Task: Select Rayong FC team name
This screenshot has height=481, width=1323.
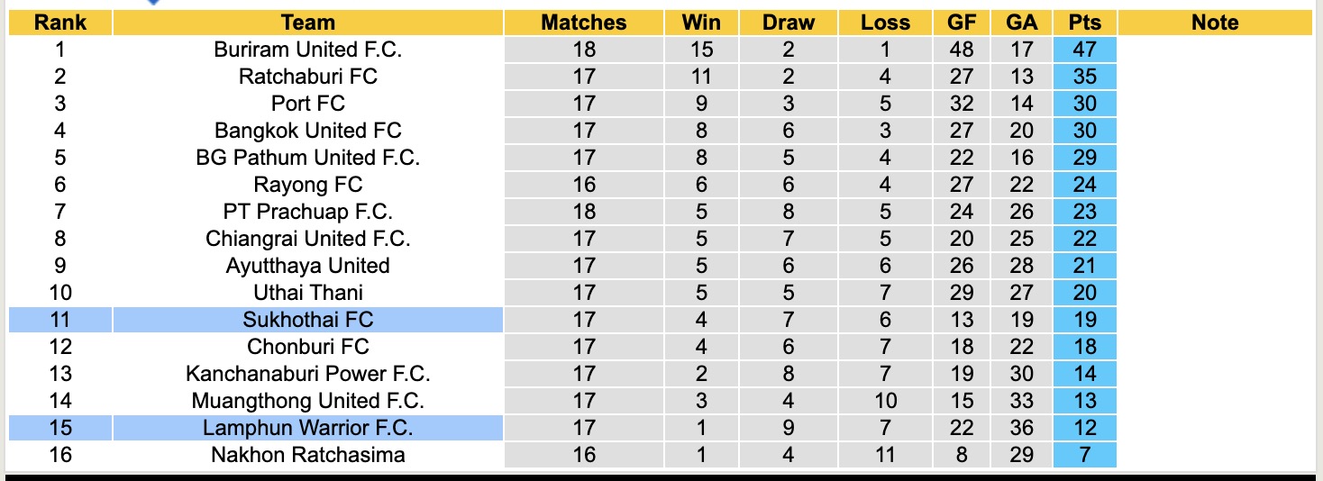Action: (x=307, y=185)
